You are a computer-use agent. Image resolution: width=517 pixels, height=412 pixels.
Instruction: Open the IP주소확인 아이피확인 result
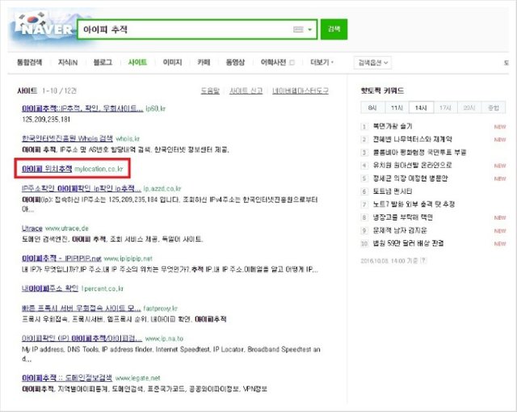(82, 188)
